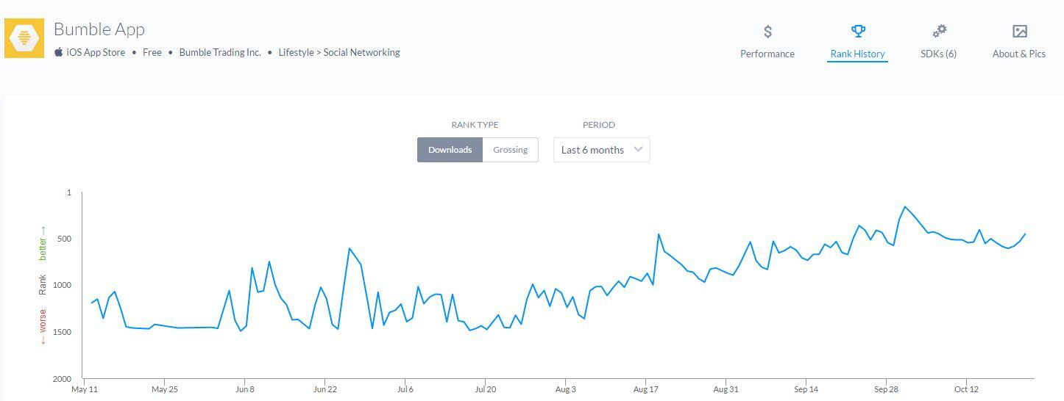Click the Performance dollar sign icon

tap(767, 32)
